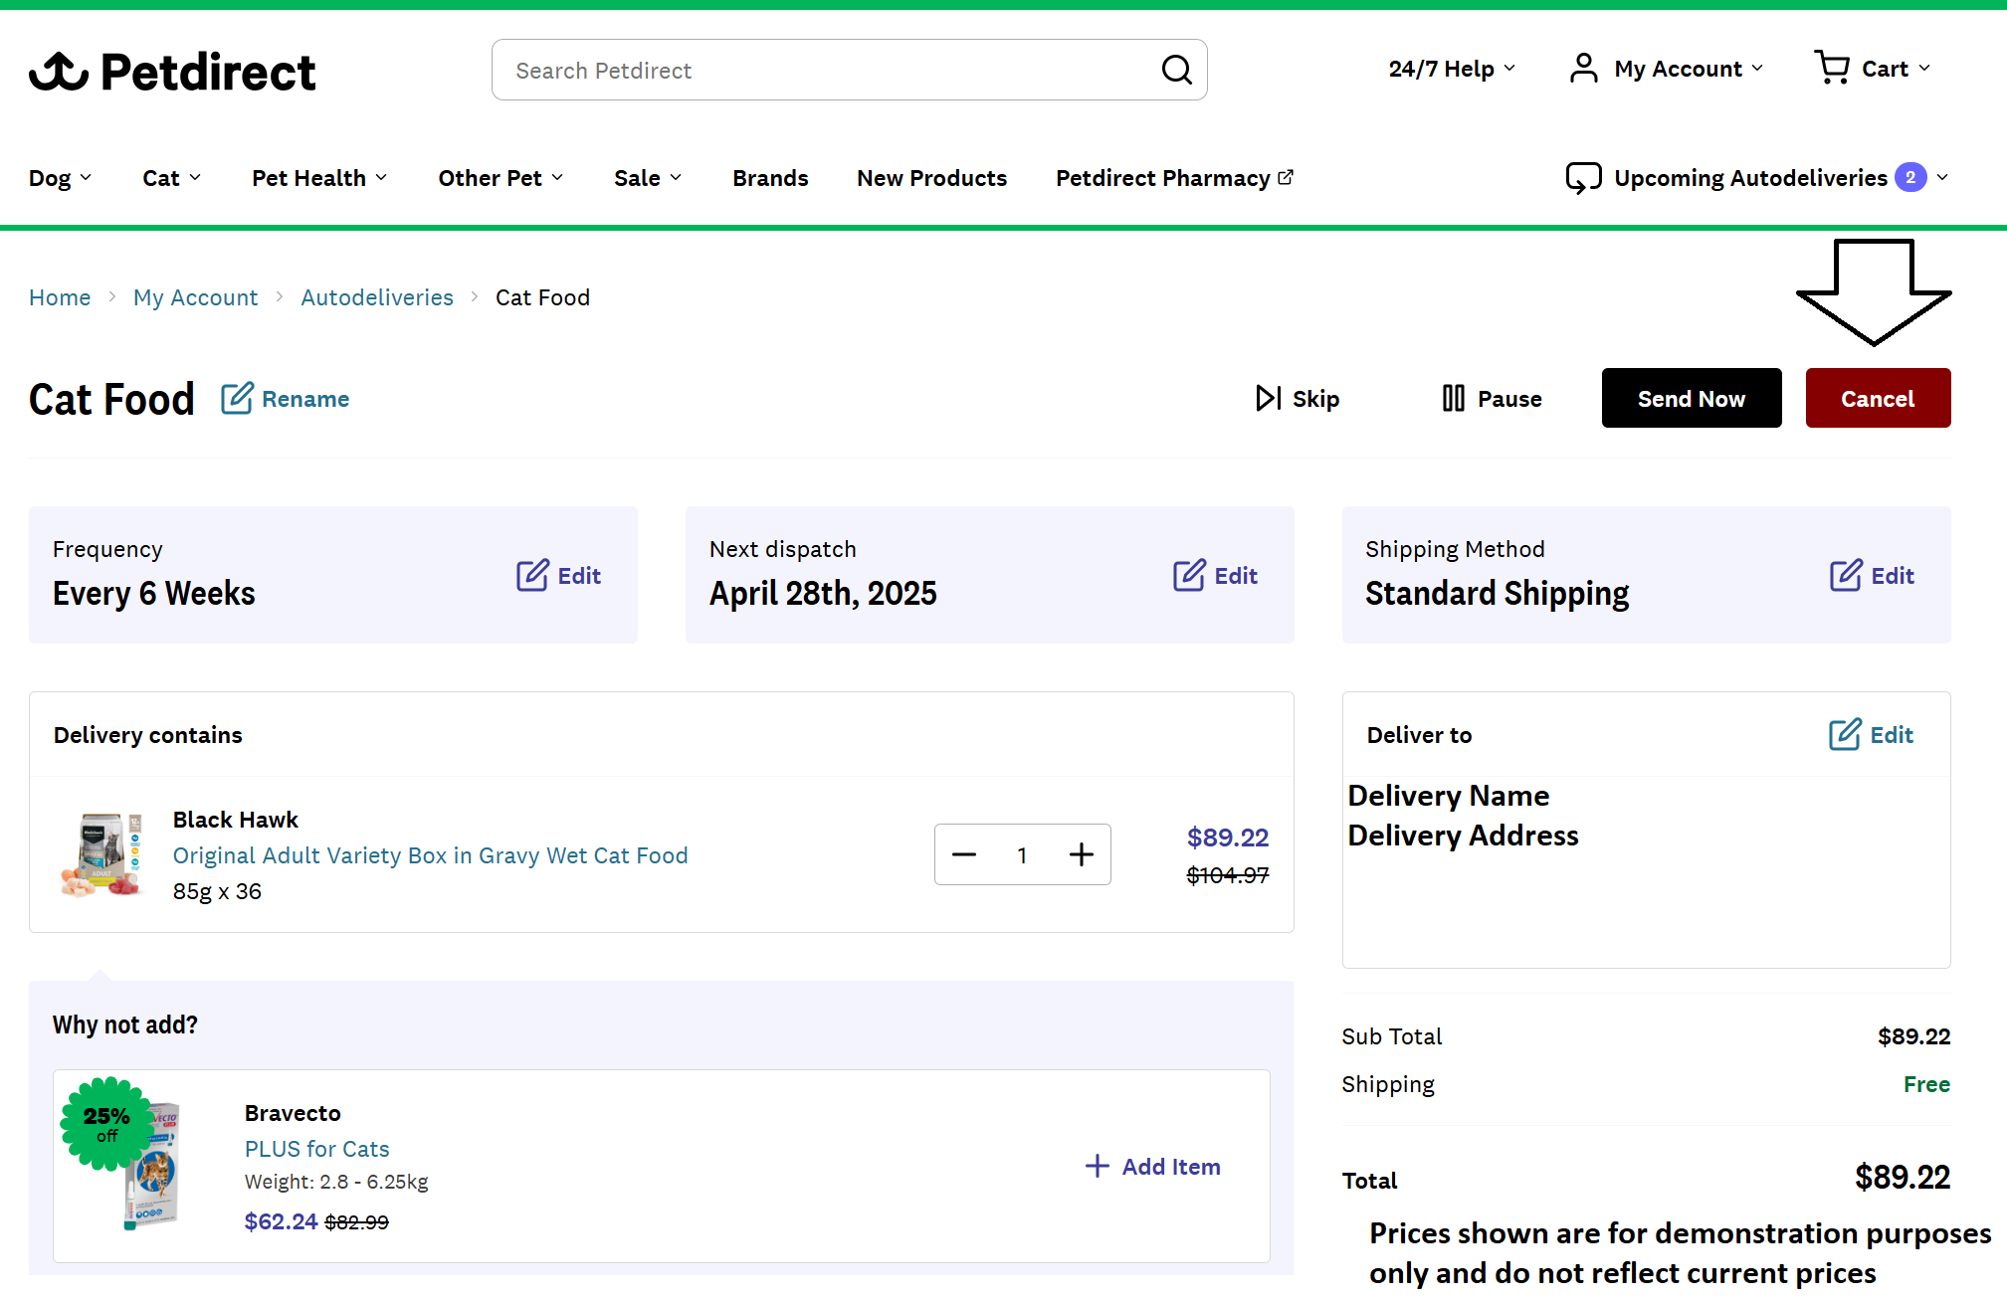
Task: Increase Black Hawk quantity with plus
Action: (x=1082, y=854)
